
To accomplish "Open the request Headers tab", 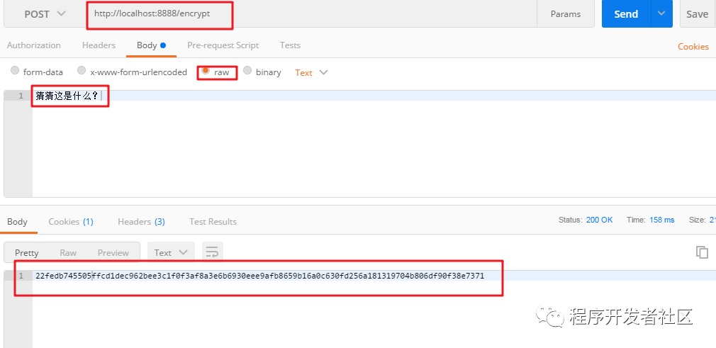I will 99,45.
